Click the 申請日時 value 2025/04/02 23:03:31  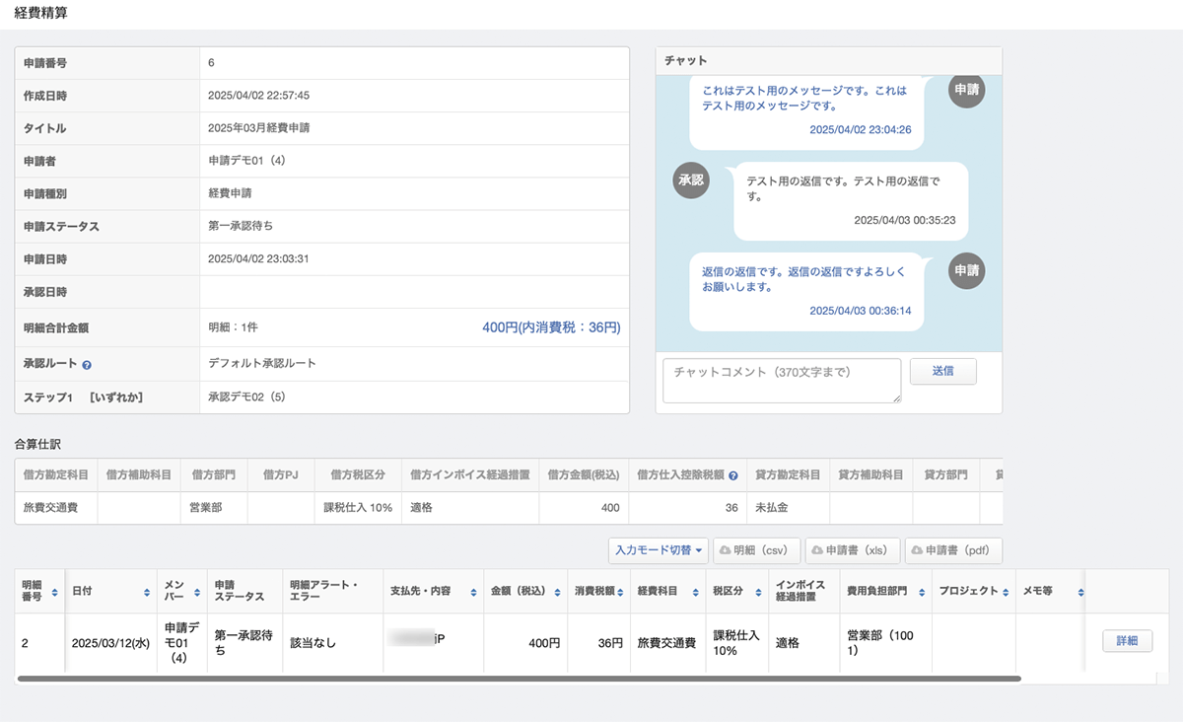[x=259, y=259]
